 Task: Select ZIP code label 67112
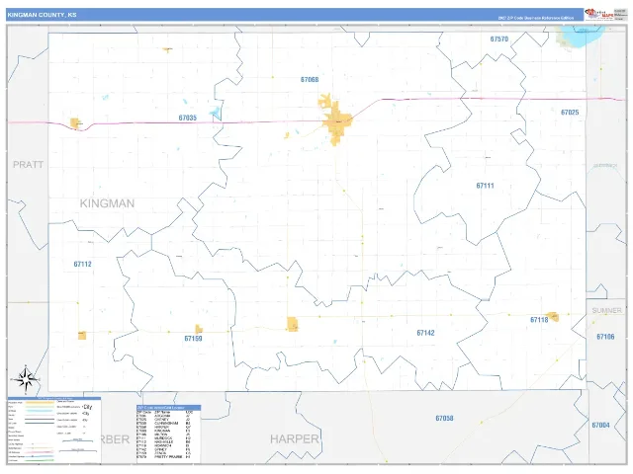pyautogui.click(x=82, y=264)
